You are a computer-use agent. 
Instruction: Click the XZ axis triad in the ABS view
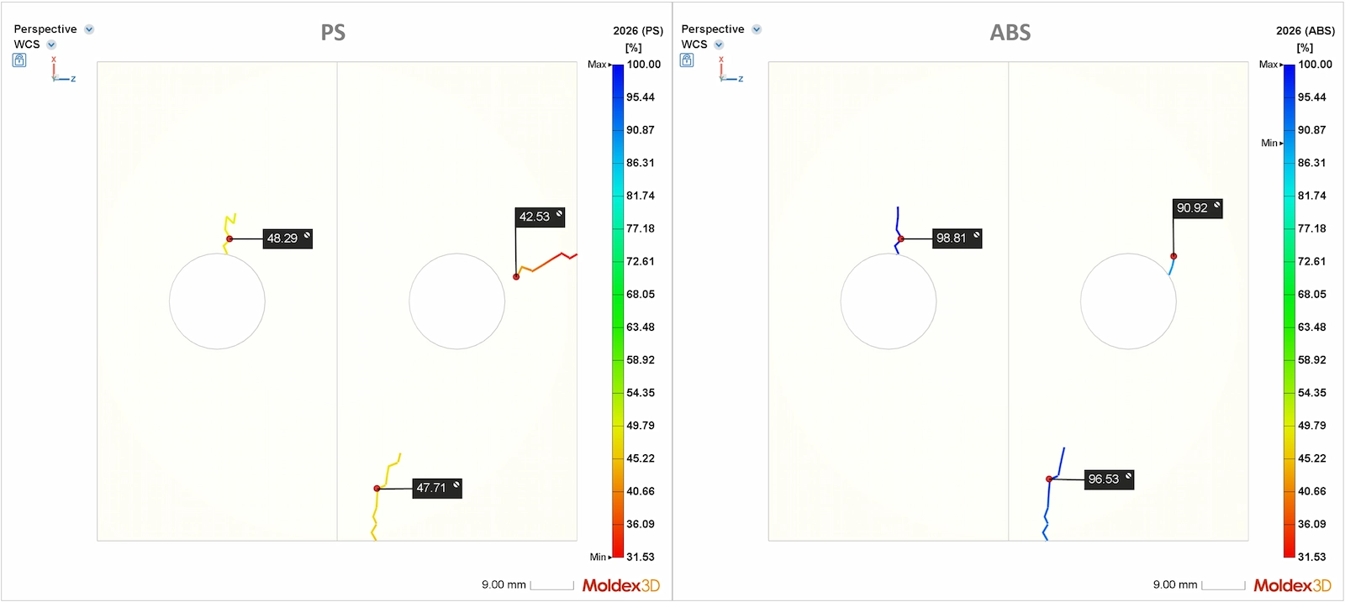[x=727, y=71]
